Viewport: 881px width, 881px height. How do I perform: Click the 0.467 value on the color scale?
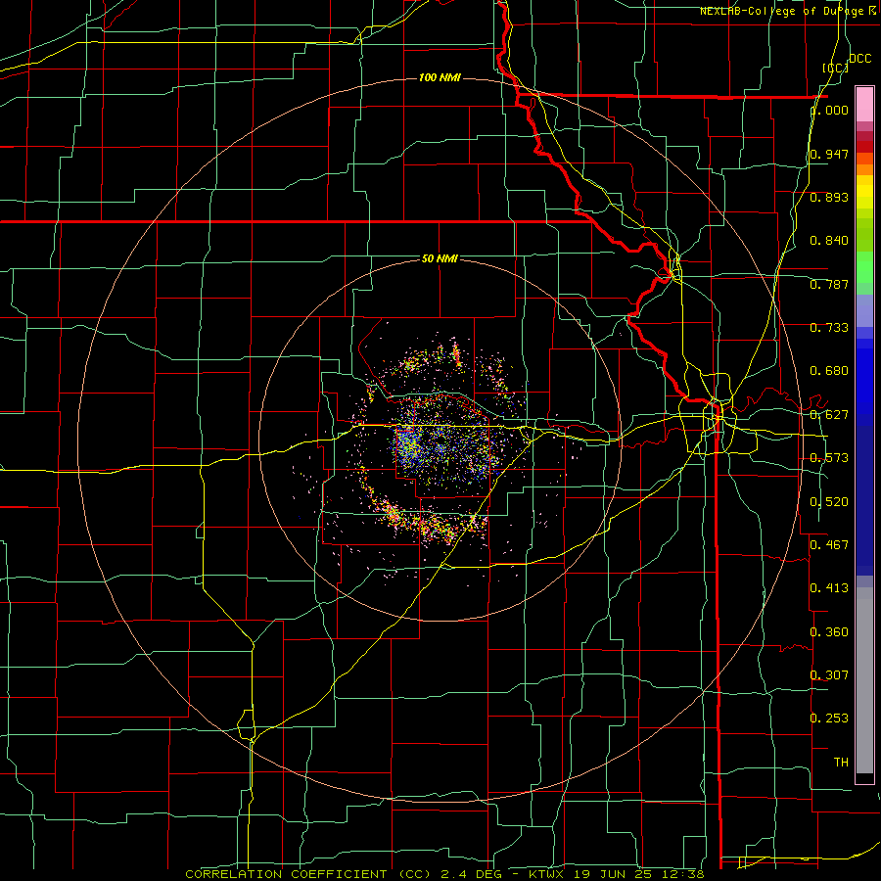point(829,545)
